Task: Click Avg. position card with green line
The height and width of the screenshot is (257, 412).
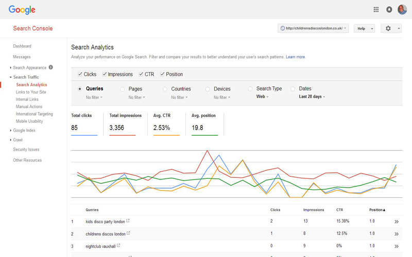Action: [204, 124]
